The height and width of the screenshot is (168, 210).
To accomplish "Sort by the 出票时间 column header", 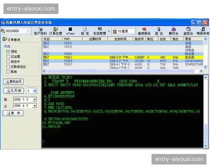I will pos(95,39).
